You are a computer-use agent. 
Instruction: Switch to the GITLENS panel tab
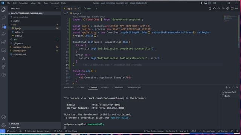tap(105, 87)
